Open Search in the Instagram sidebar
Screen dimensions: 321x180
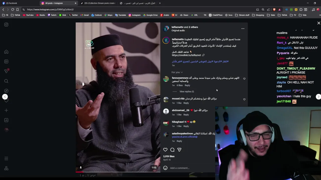click(x=6, y=81)
